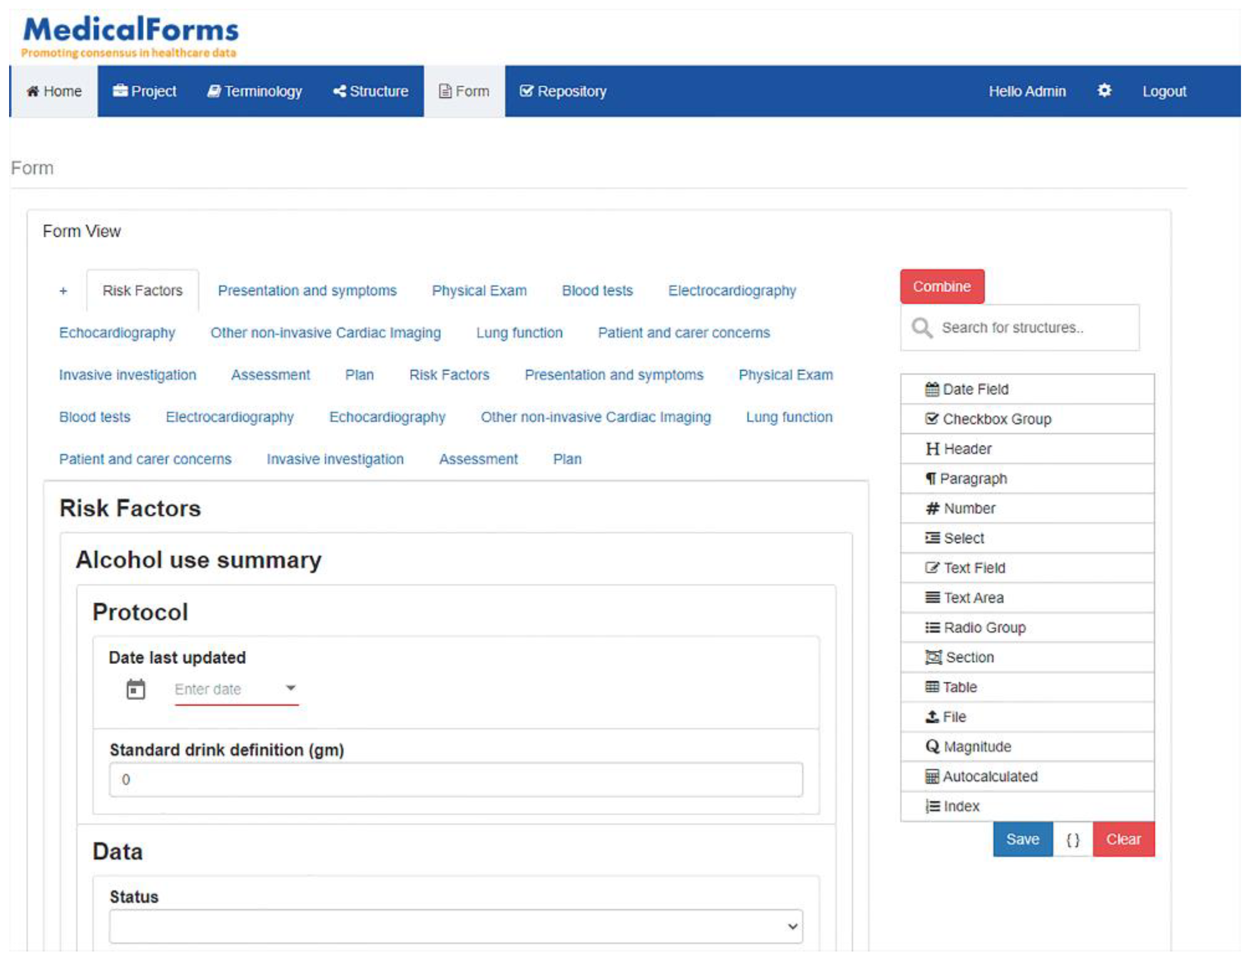
Task: Click the search magnifier icon
Action: click(921, 328)
